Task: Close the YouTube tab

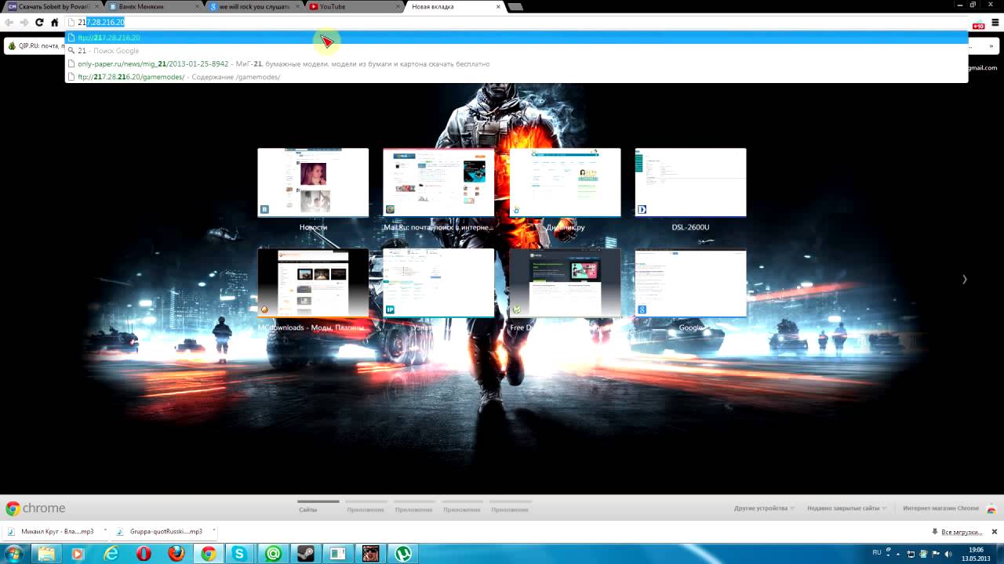Action: pos(398,7)
